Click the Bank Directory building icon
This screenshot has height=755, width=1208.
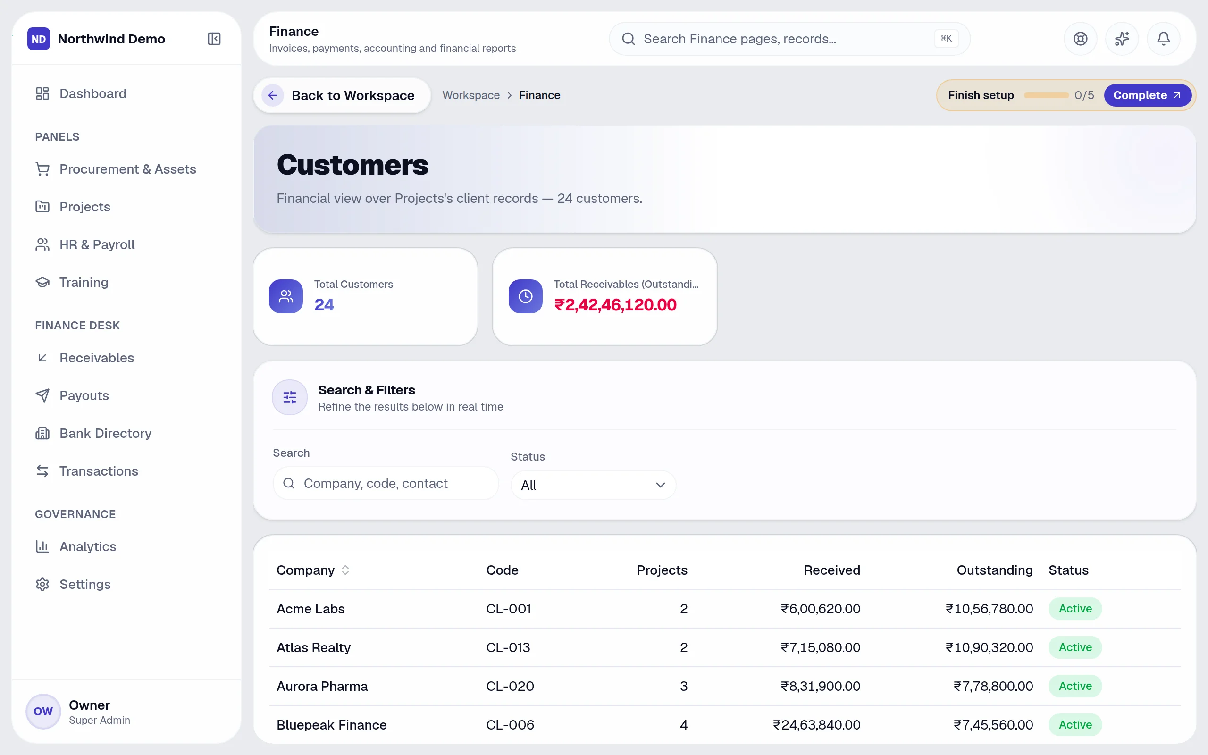[42, 434]
